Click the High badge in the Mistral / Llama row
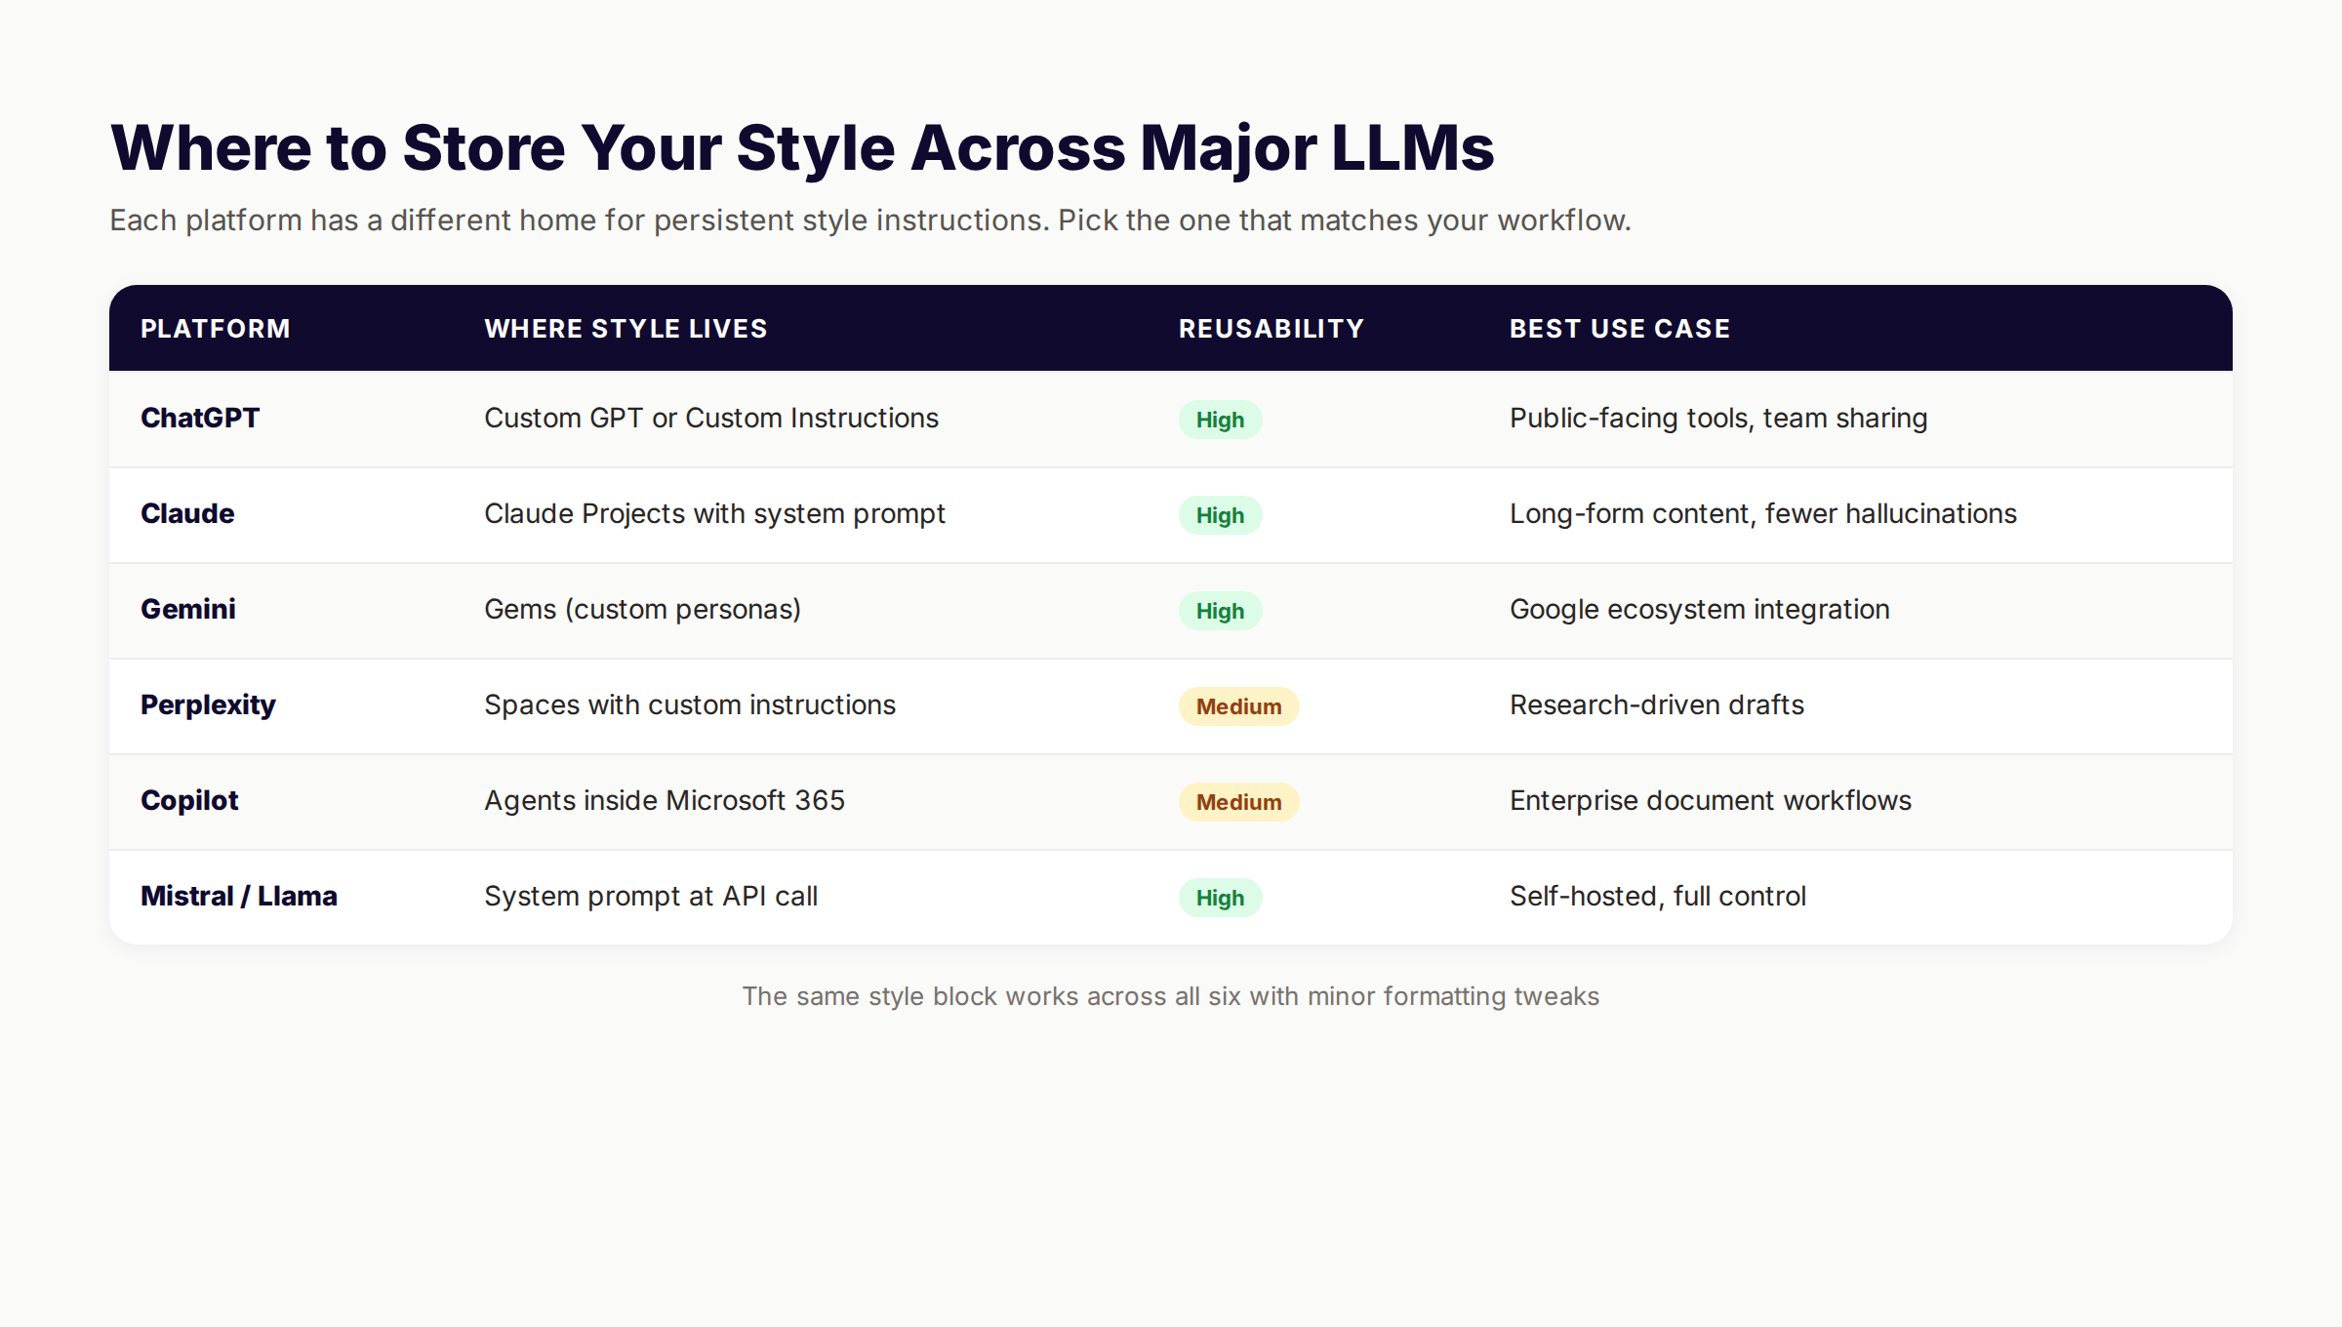The height and width of the screenshot is (1327, 2342). coord(1220,898)
